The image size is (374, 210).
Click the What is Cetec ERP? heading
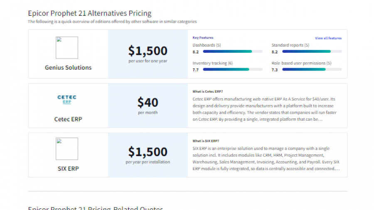coord(208,91)
